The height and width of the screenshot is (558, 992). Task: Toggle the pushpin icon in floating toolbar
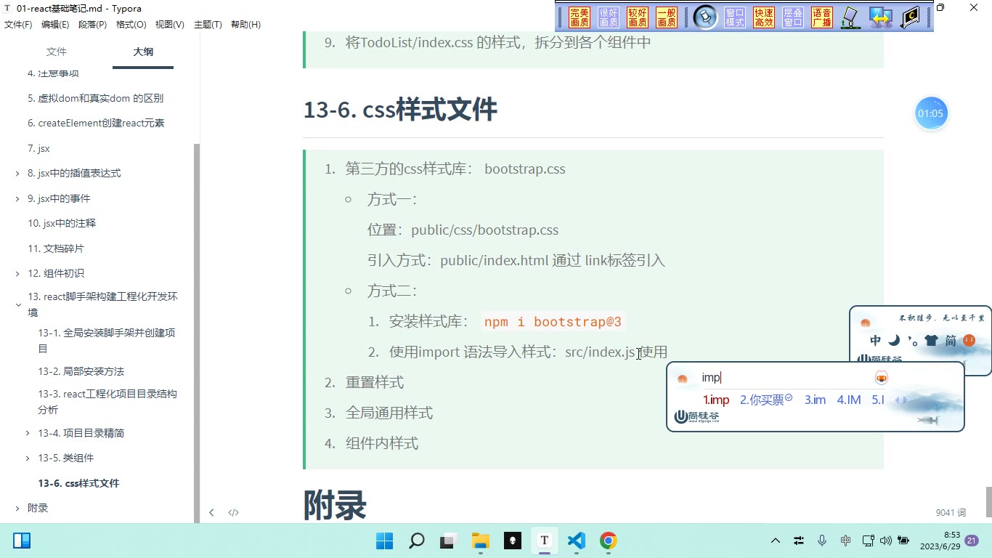pyautogui.click(x=705, y=17)
